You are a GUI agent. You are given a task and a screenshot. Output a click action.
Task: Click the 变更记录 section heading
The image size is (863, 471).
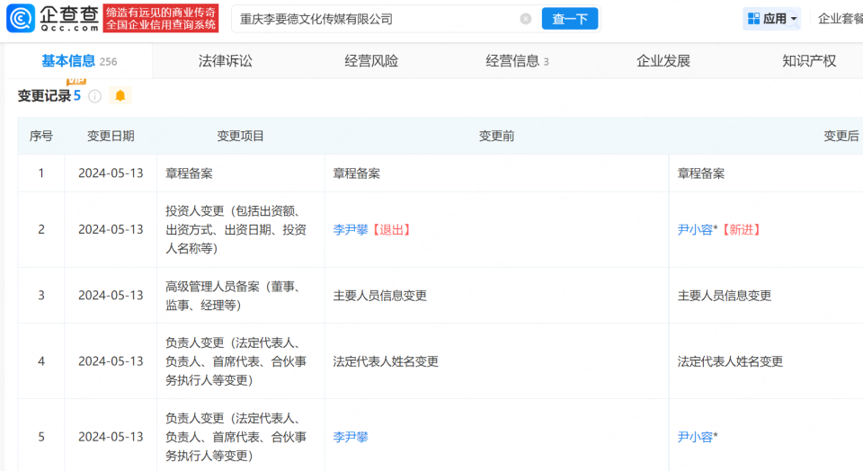pos(44,96)
